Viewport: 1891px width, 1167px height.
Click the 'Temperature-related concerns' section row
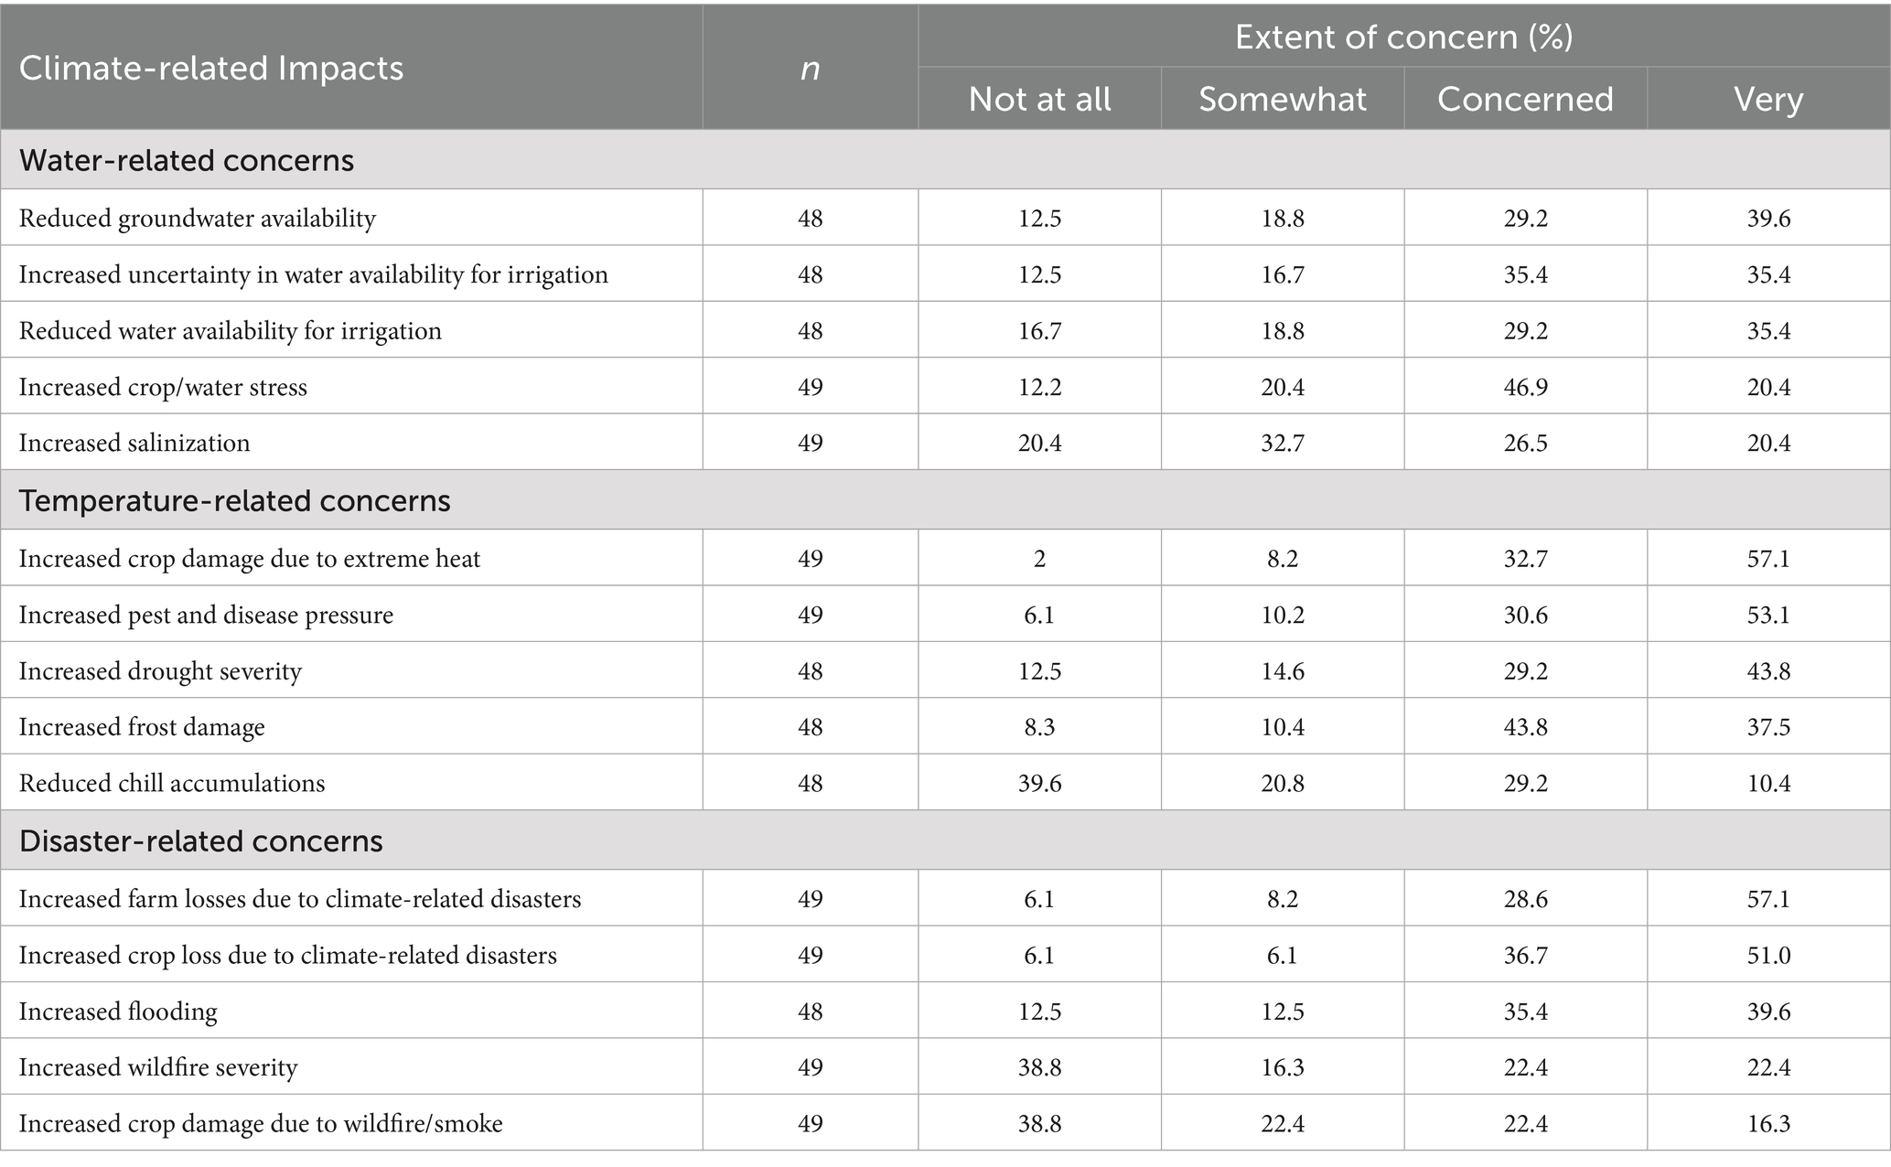tap(235, 500)
